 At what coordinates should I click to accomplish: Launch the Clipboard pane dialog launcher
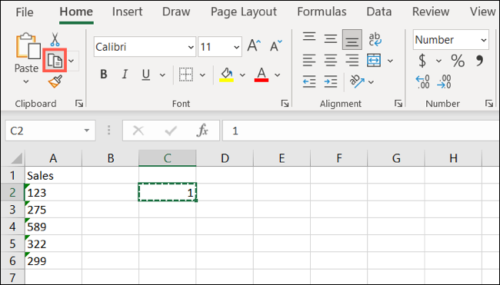point(79,103)
